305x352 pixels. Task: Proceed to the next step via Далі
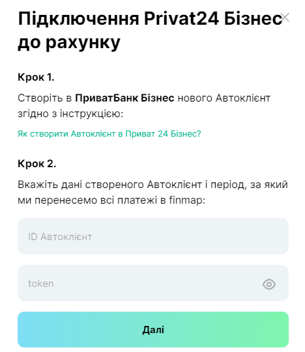(x=153, y=329)
